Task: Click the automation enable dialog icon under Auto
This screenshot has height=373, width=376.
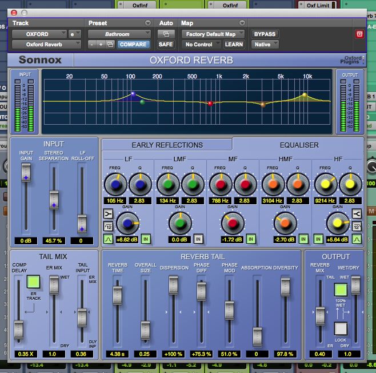Action: pos(166,34)
